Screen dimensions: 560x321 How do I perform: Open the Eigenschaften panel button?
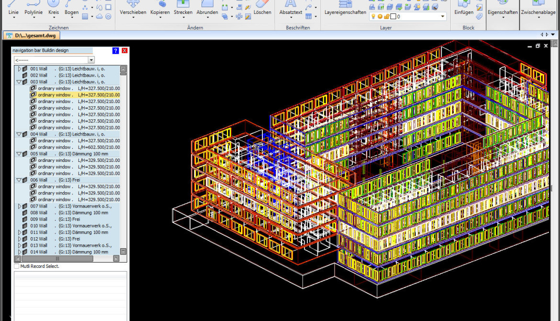pos(503,12)
